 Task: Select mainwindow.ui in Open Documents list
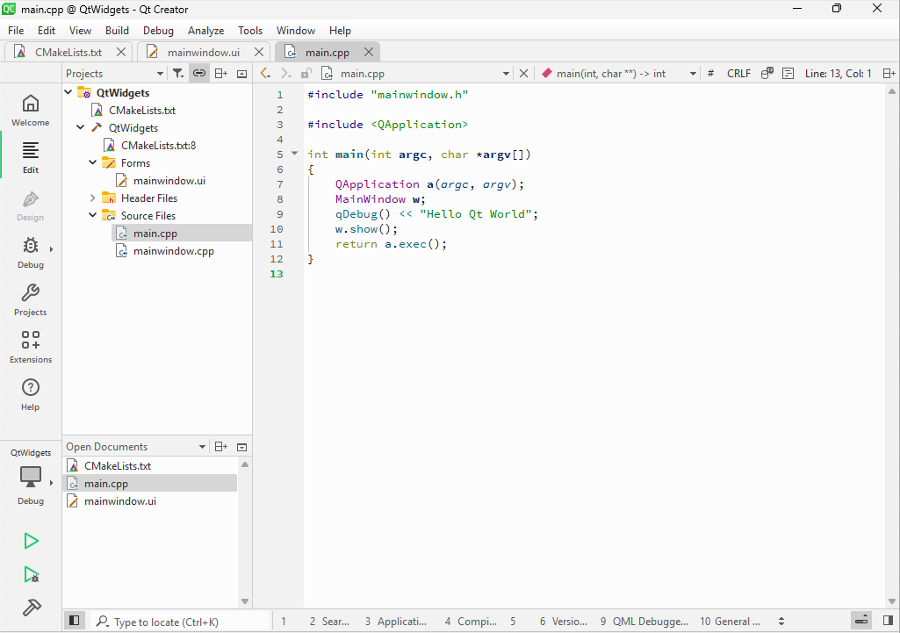120,501
